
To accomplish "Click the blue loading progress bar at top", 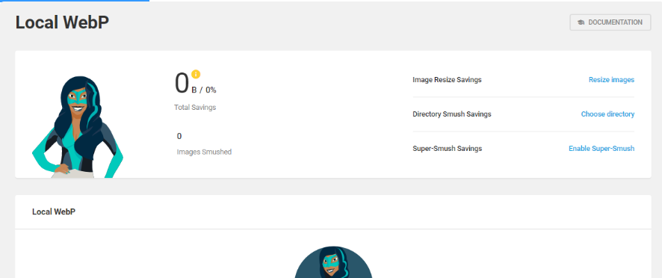I will click(x=75, y=1).
